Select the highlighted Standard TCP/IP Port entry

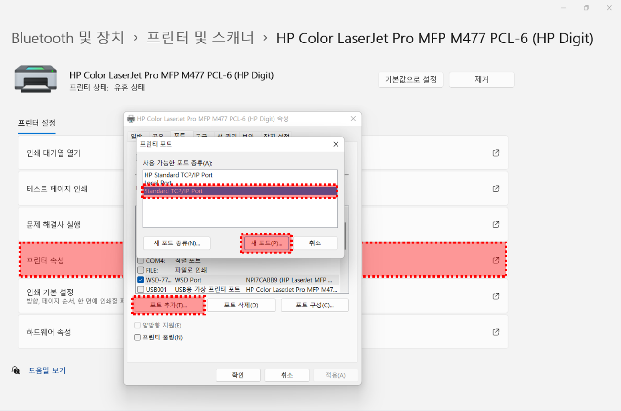[x=240, y=191]
